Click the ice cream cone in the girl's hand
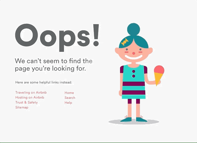The width and height of the screenshot is (197, 143). [x=159, y=76]
